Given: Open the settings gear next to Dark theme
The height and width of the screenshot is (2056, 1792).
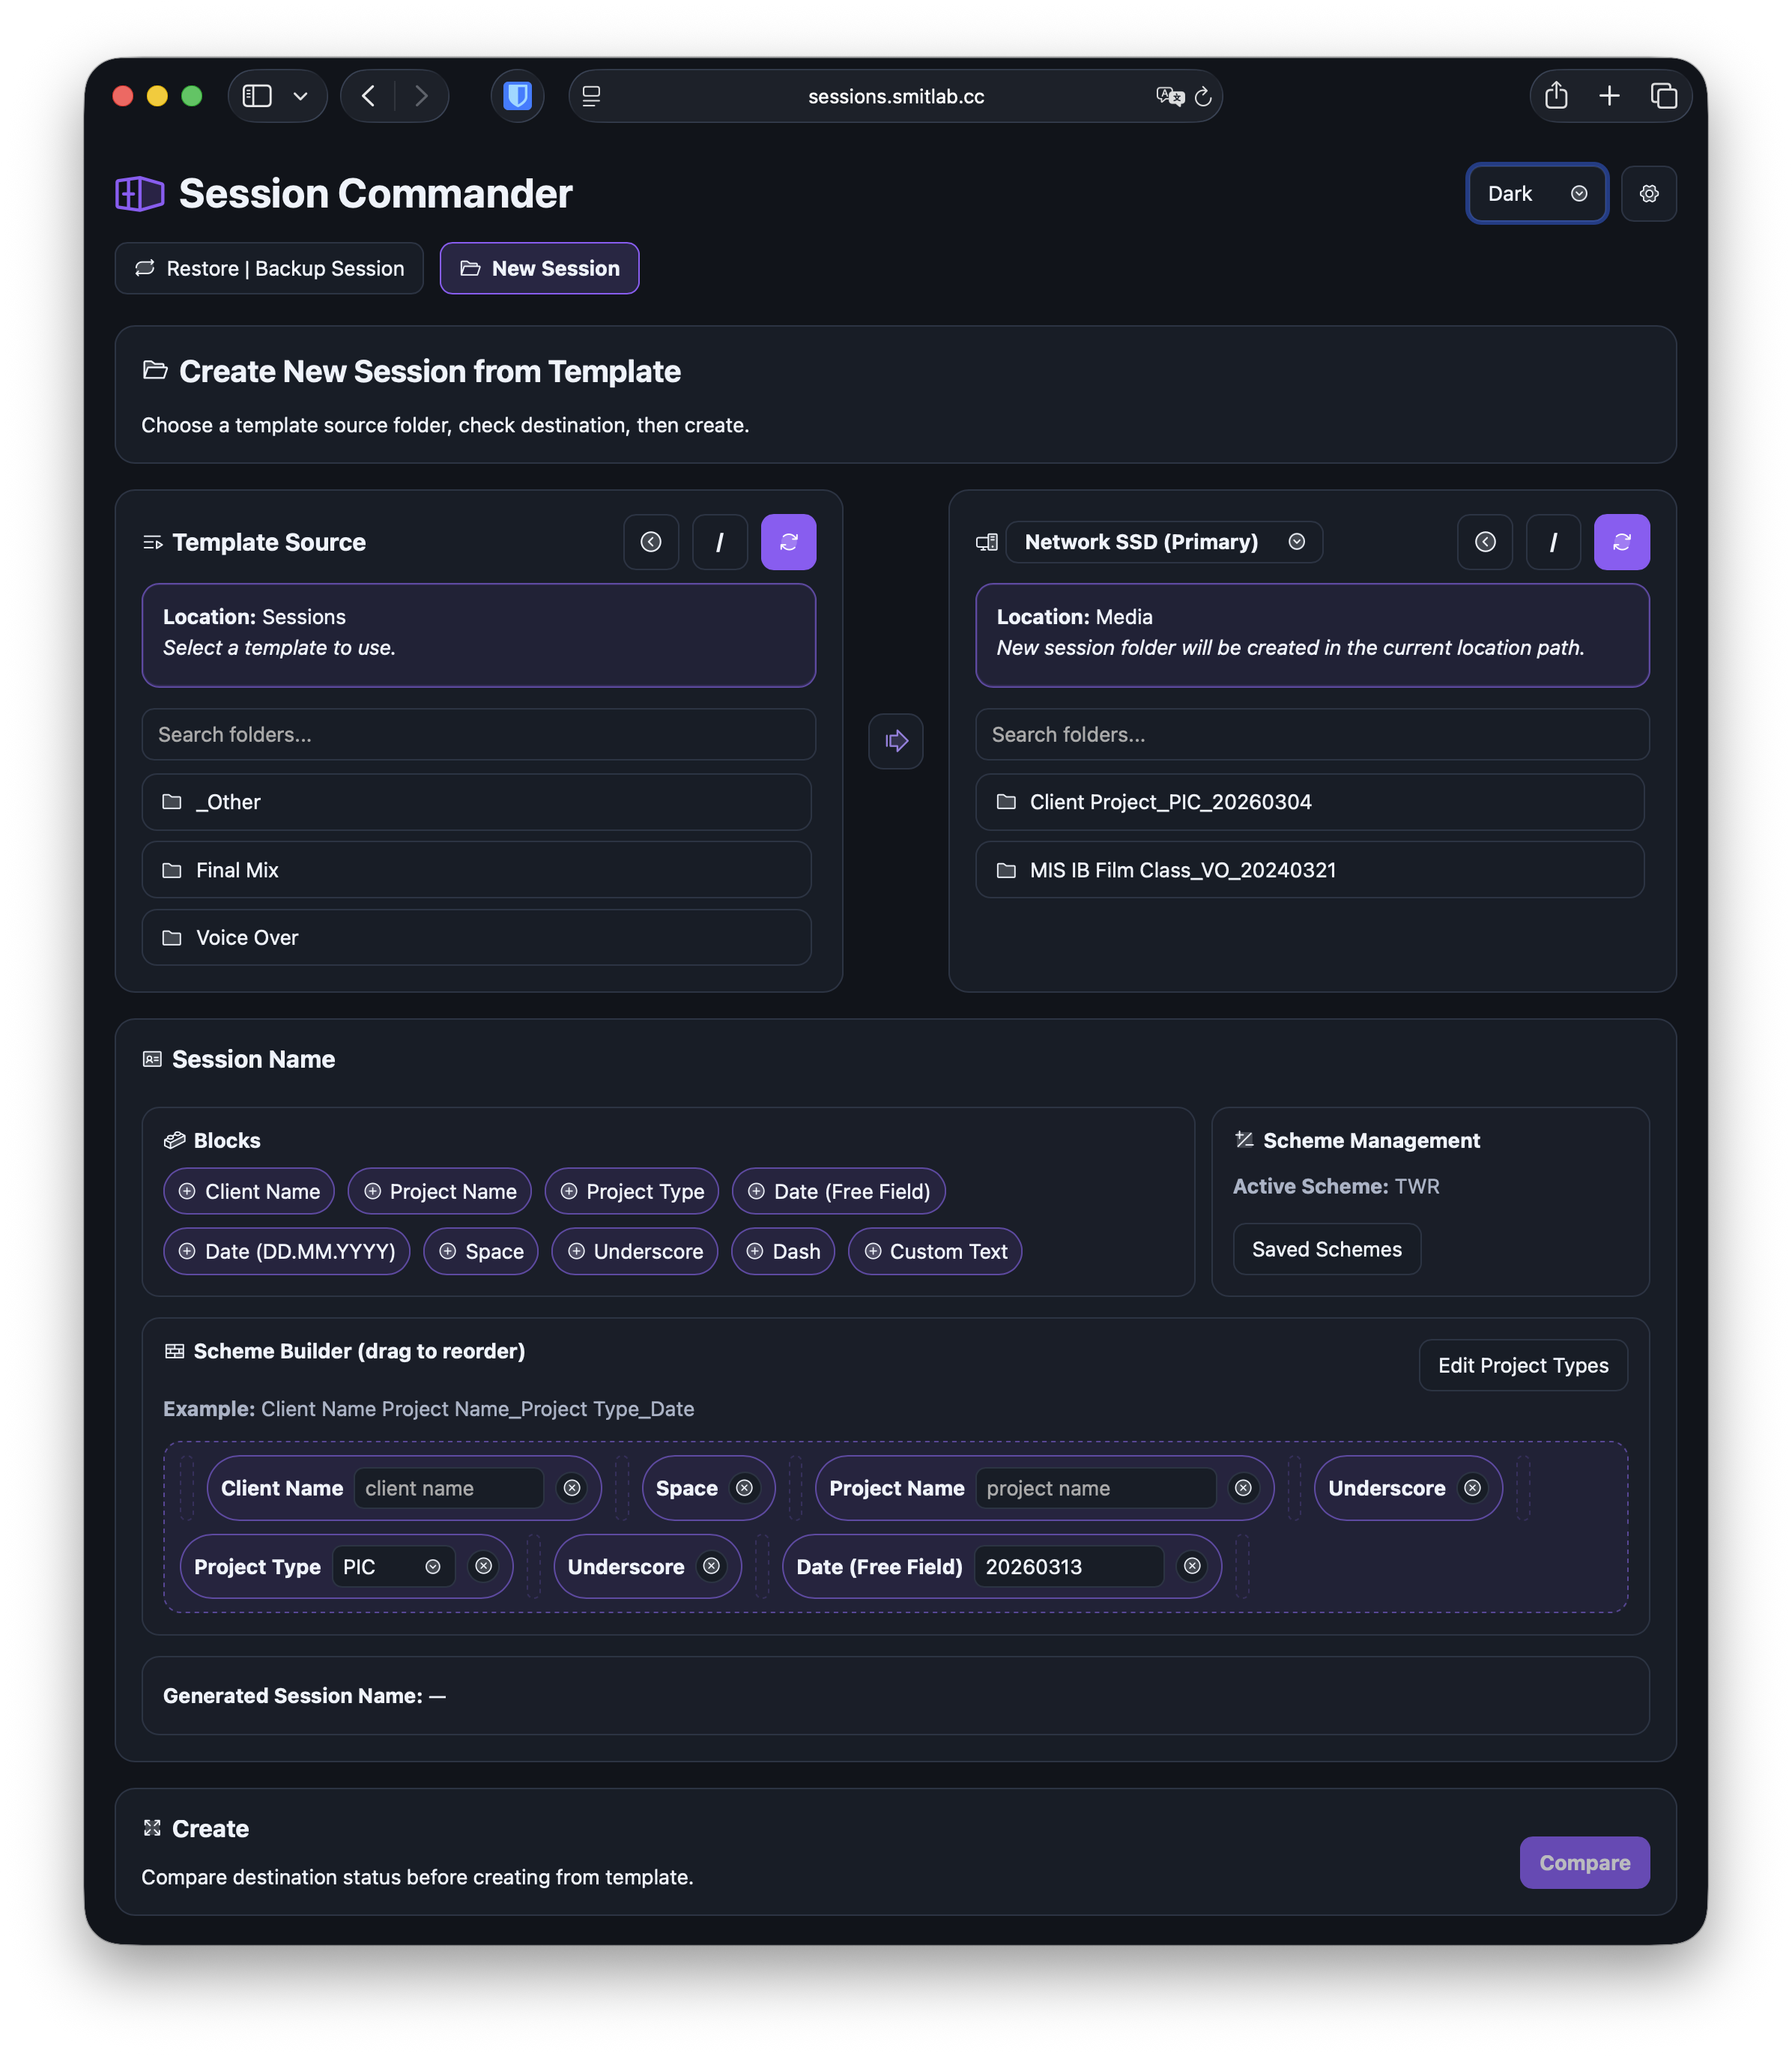Looking at the screenshot, I should click(x=1648, y=194).
